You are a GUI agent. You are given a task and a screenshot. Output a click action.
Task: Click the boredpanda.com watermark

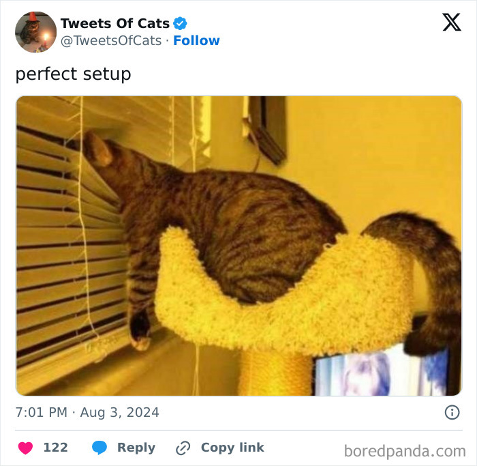[x=405, y=451]
